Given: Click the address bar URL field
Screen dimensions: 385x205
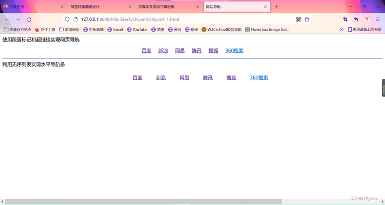Looking at the screenshot, I should 186,20.
